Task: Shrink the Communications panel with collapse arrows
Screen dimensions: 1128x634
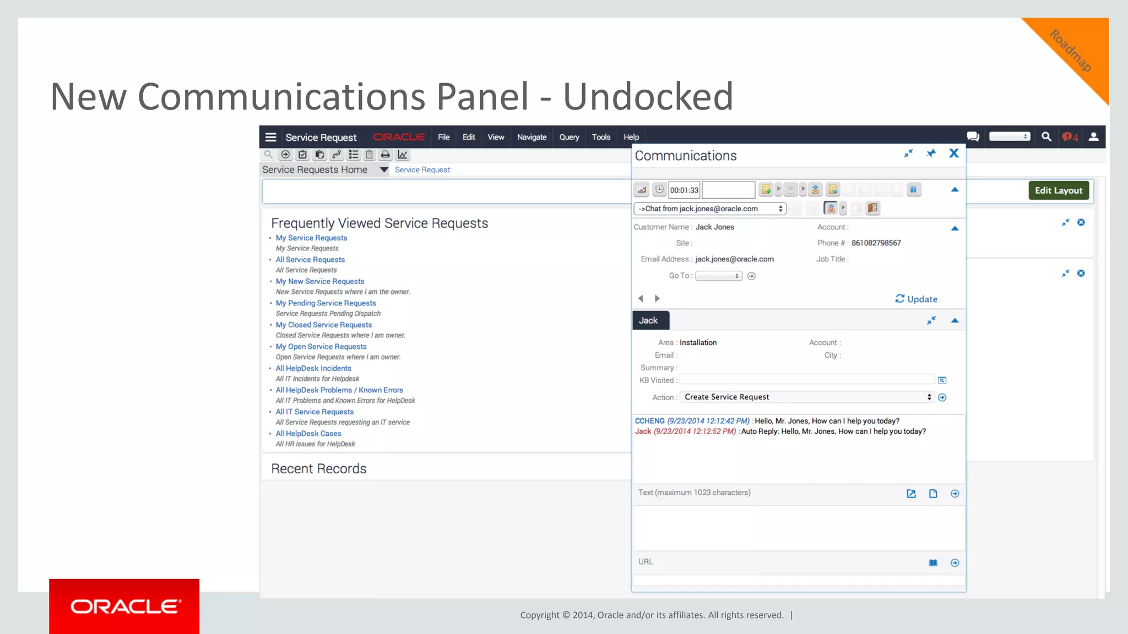Action: click(908, 154)
